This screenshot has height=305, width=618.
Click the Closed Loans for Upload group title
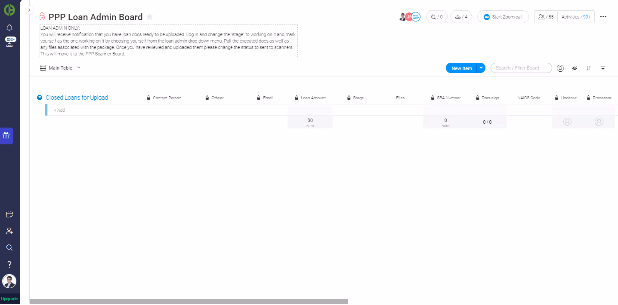click(x=77, y=98)
